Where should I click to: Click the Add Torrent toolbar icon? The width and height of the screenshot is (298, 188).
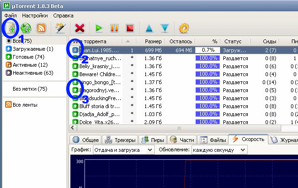(x=11, y=28)
